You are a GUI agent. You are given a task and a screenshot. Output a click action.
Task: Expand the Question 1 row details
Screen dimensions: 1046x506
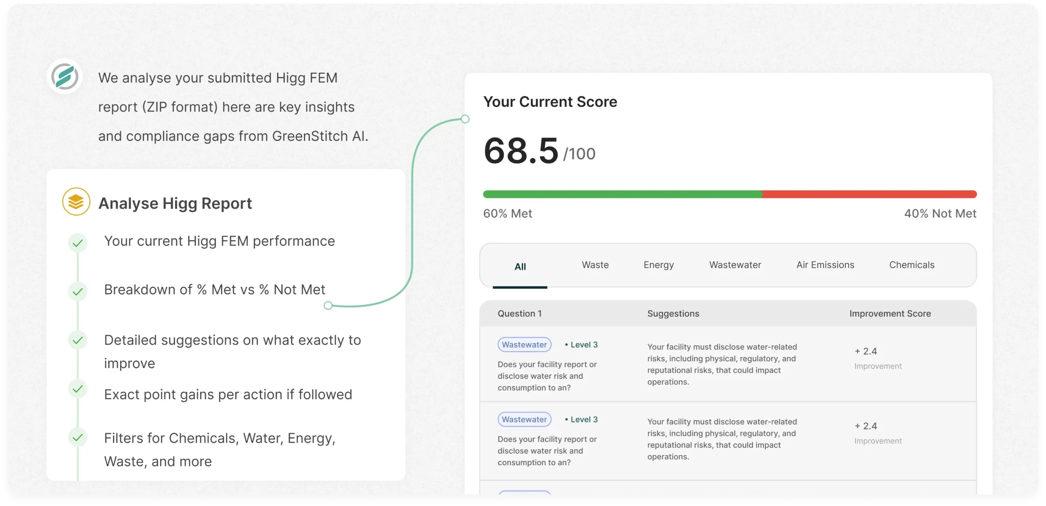pyautogui.click(x=519, y=313)
